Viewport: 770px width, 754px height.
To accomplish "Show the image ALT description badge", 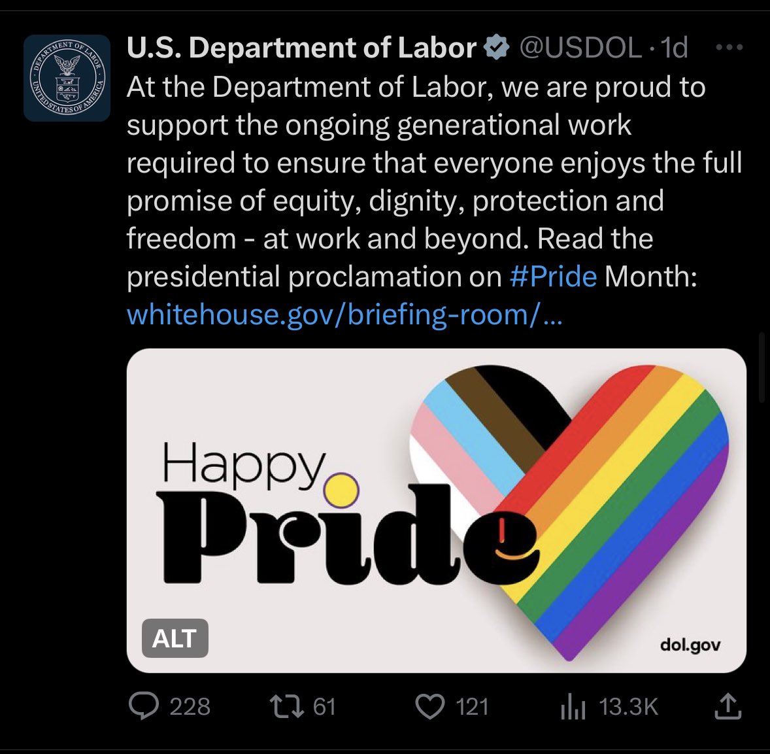I will point(175,638).
